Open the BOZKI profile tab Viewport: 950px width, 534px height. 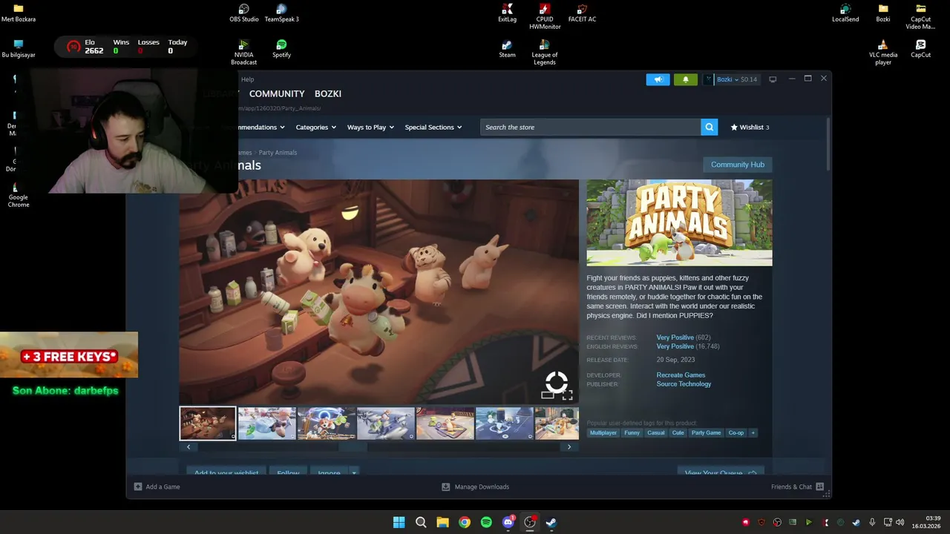tap(328, 93)
